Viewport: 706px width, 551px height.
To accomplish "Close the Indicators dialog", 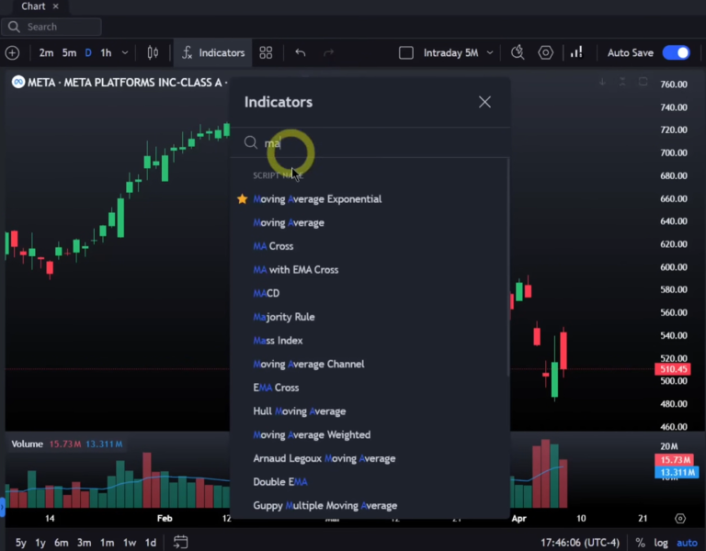I will click(484, 102).
